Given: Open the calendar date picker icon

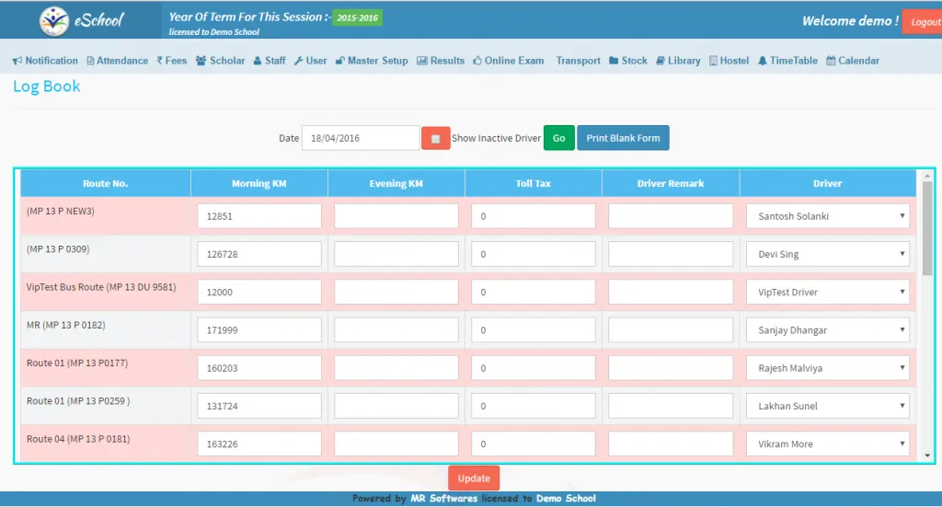Looking at the screenshot, I should click(x=435, y=138).
